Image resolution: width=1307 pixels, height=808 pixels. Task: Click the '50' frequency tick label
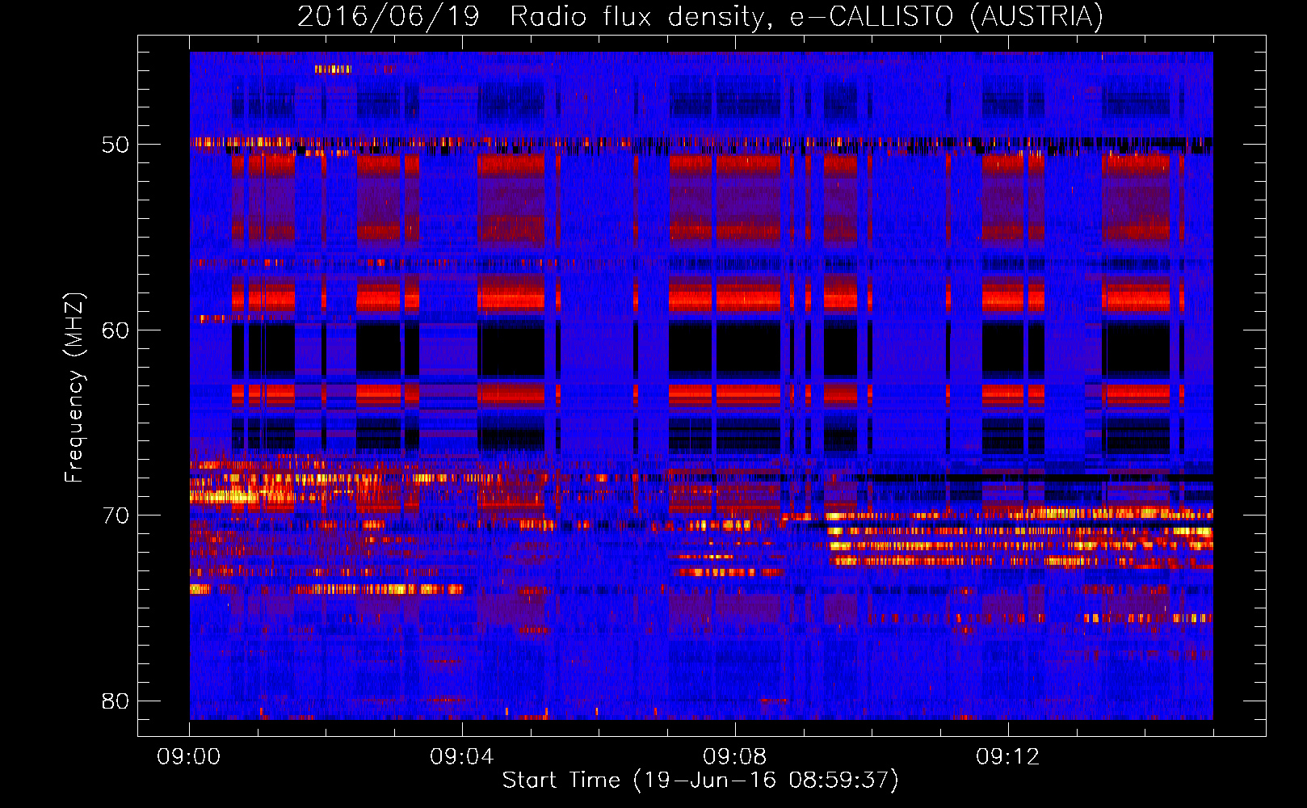click(116, 145)
